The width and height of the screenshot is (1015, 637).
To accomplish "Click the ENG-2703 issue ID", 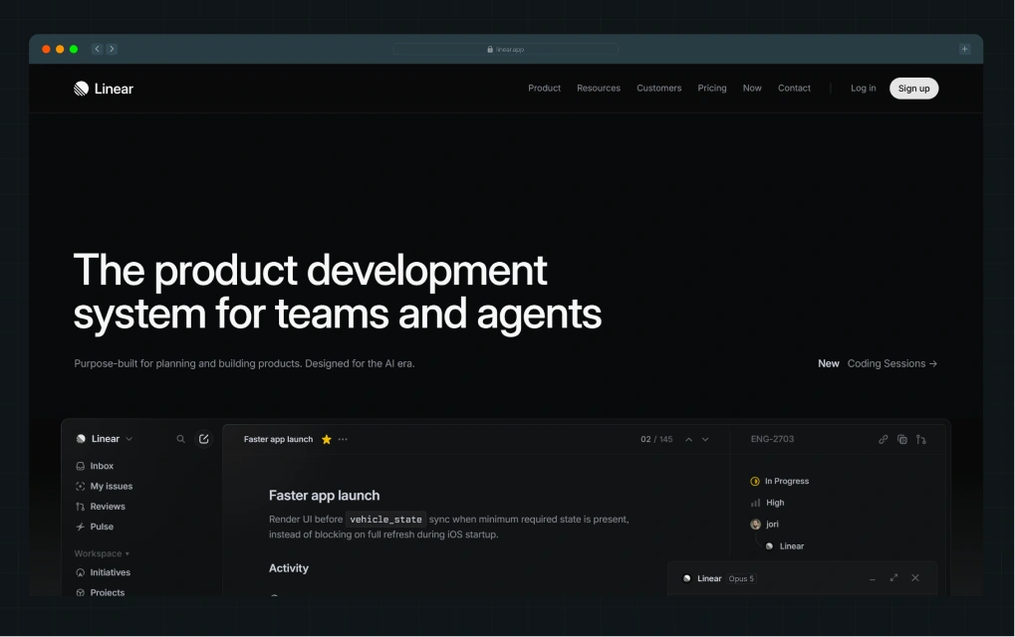I will coord(772,439).
